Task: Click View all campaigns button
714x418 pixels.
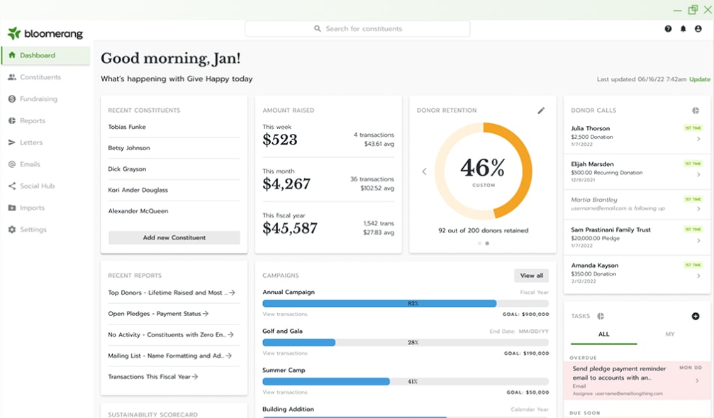Action: pos(531,276)
